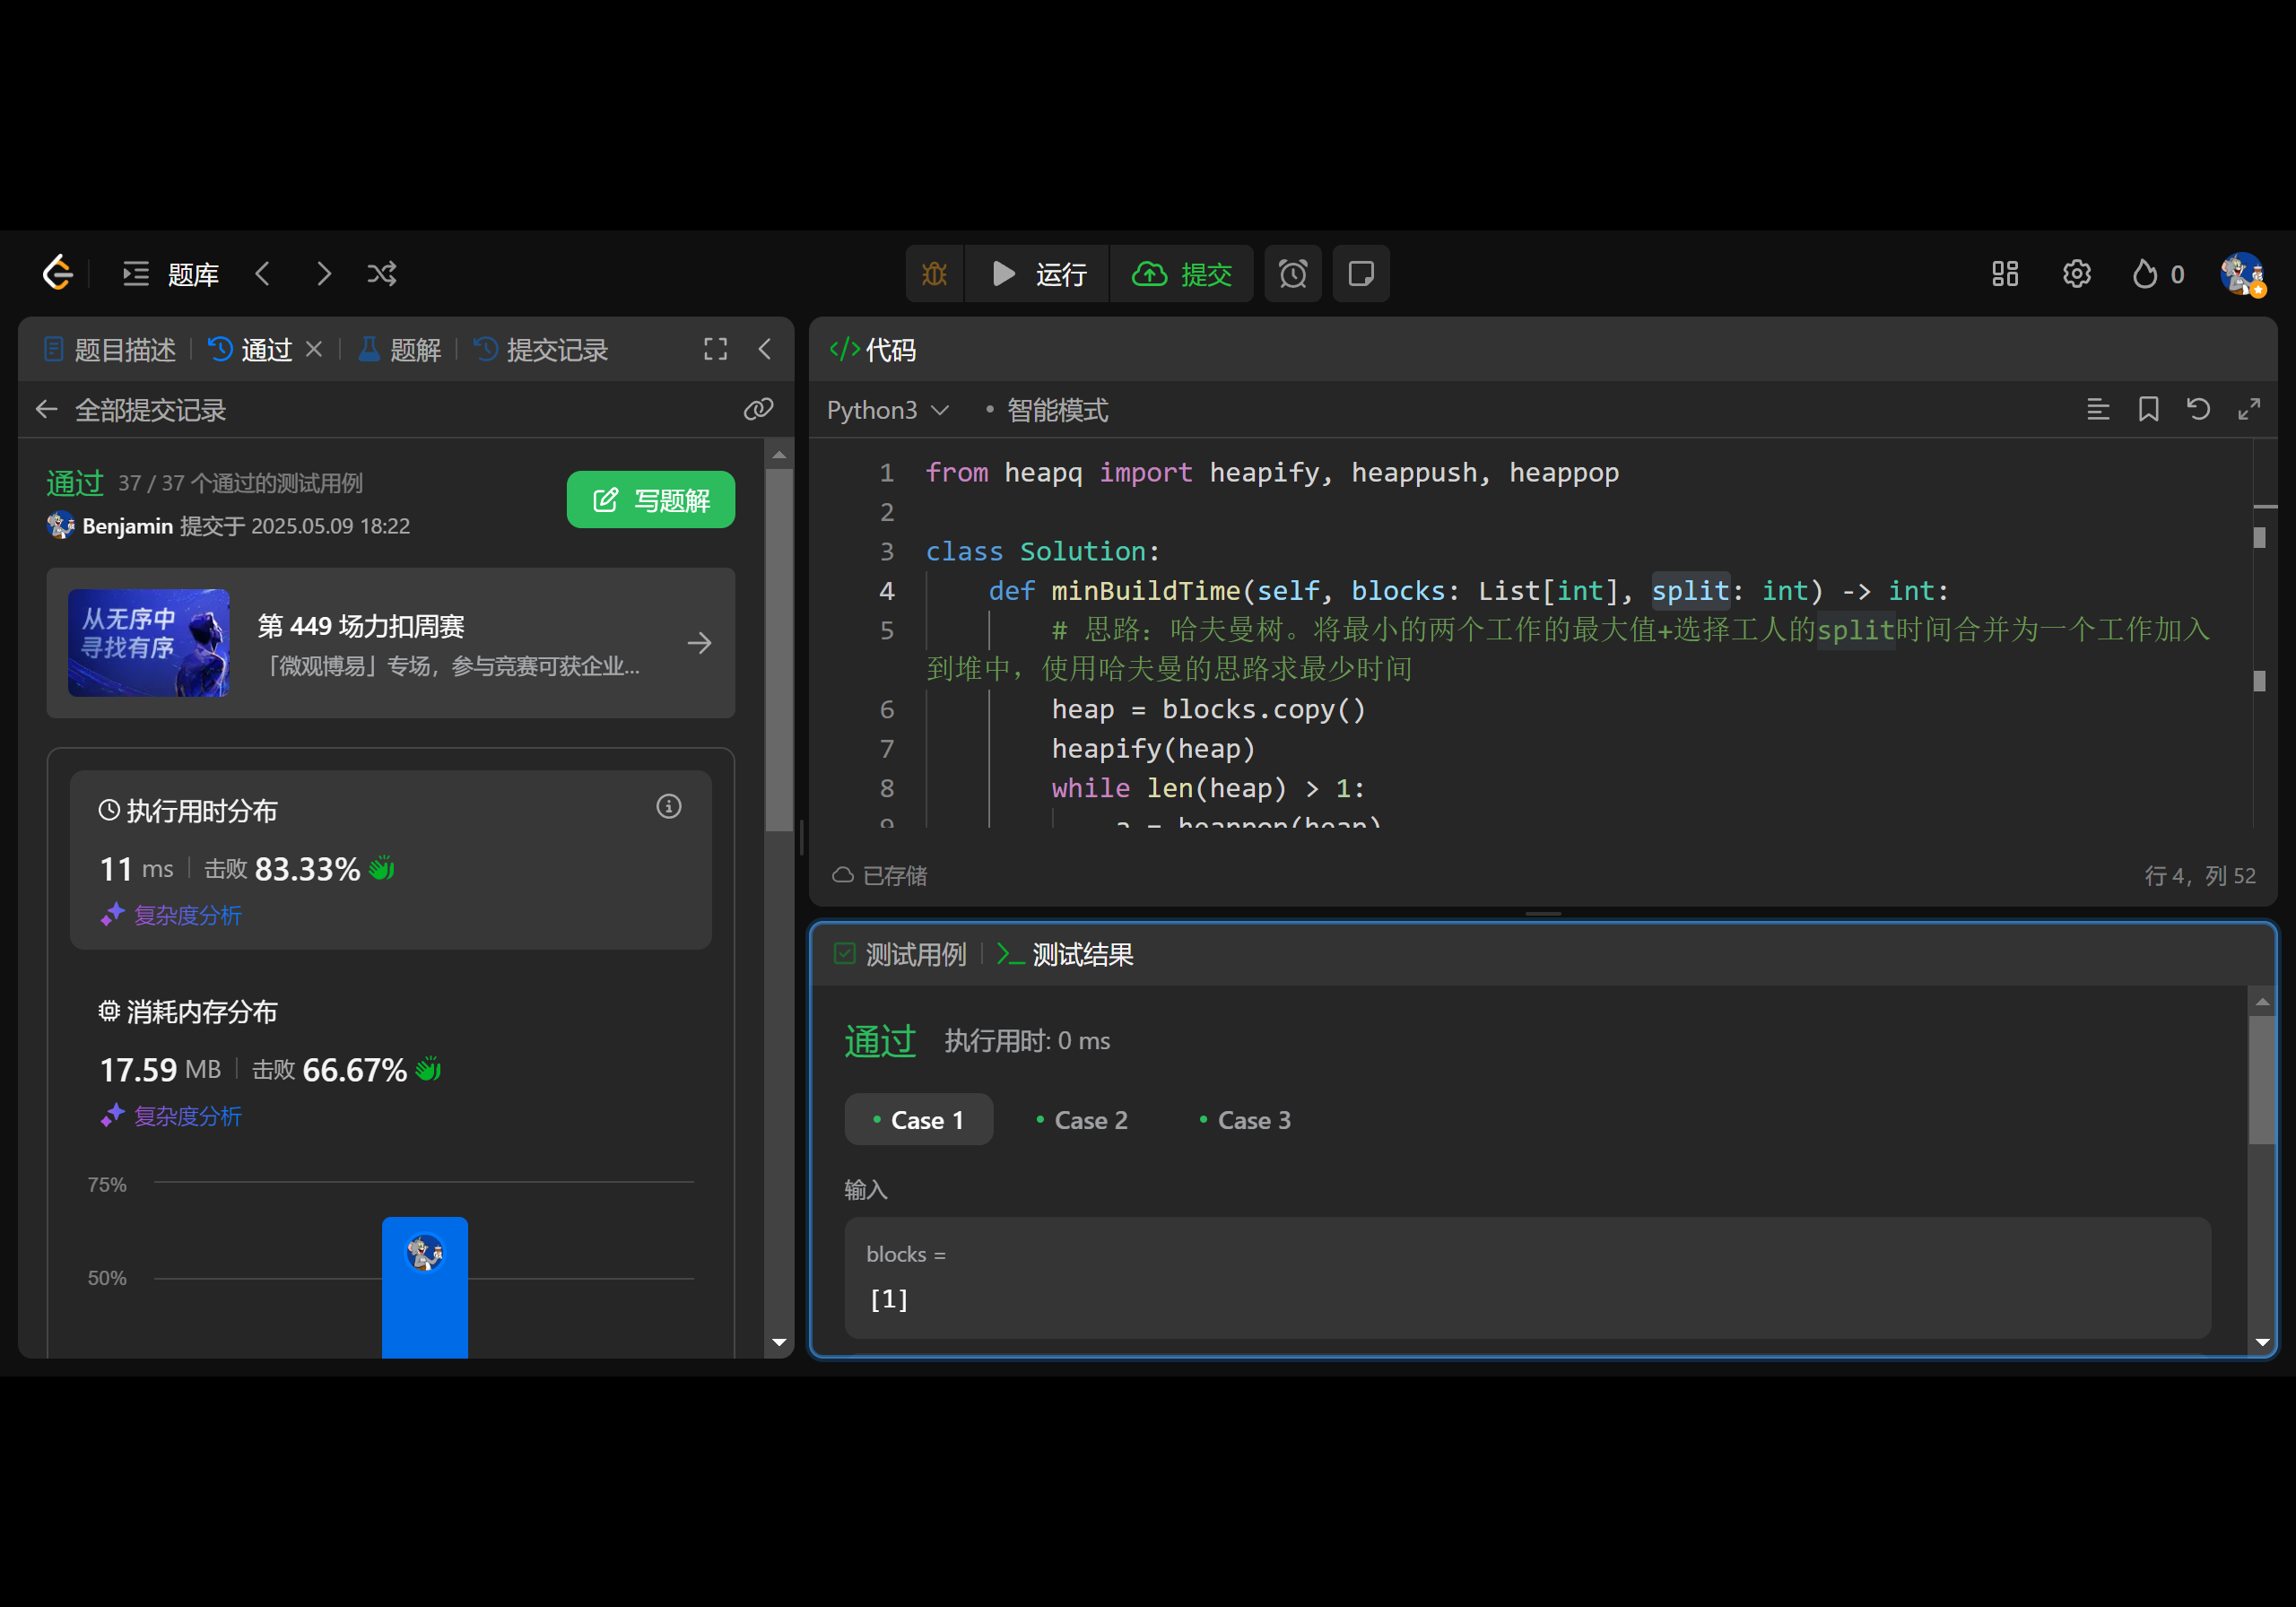This screenshot has height=1607, width=2296.
Task: Reset code with the undo arrow icon
Action: click(x=2198, y=409)
